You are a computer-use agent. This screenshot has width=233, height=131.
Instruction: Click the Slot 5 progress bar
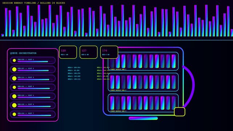pyautogui.click(x=34, y=98)
